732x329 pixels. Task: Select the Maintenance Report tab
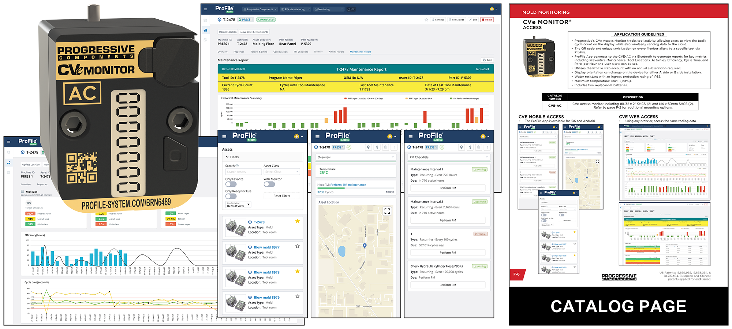[360, 52]
